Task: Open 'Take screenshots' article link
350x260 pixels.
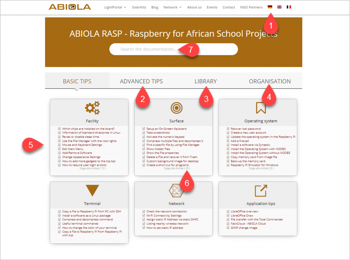Action: pyautogui.click(x=158, y=133)
